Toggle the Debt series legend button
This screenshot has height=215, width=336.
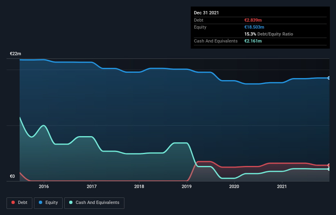[x=20, y=203]
